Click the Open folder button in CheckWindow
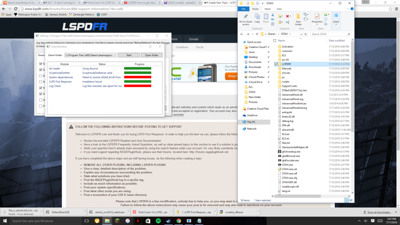The image size is (400, 225). [152, 55]
